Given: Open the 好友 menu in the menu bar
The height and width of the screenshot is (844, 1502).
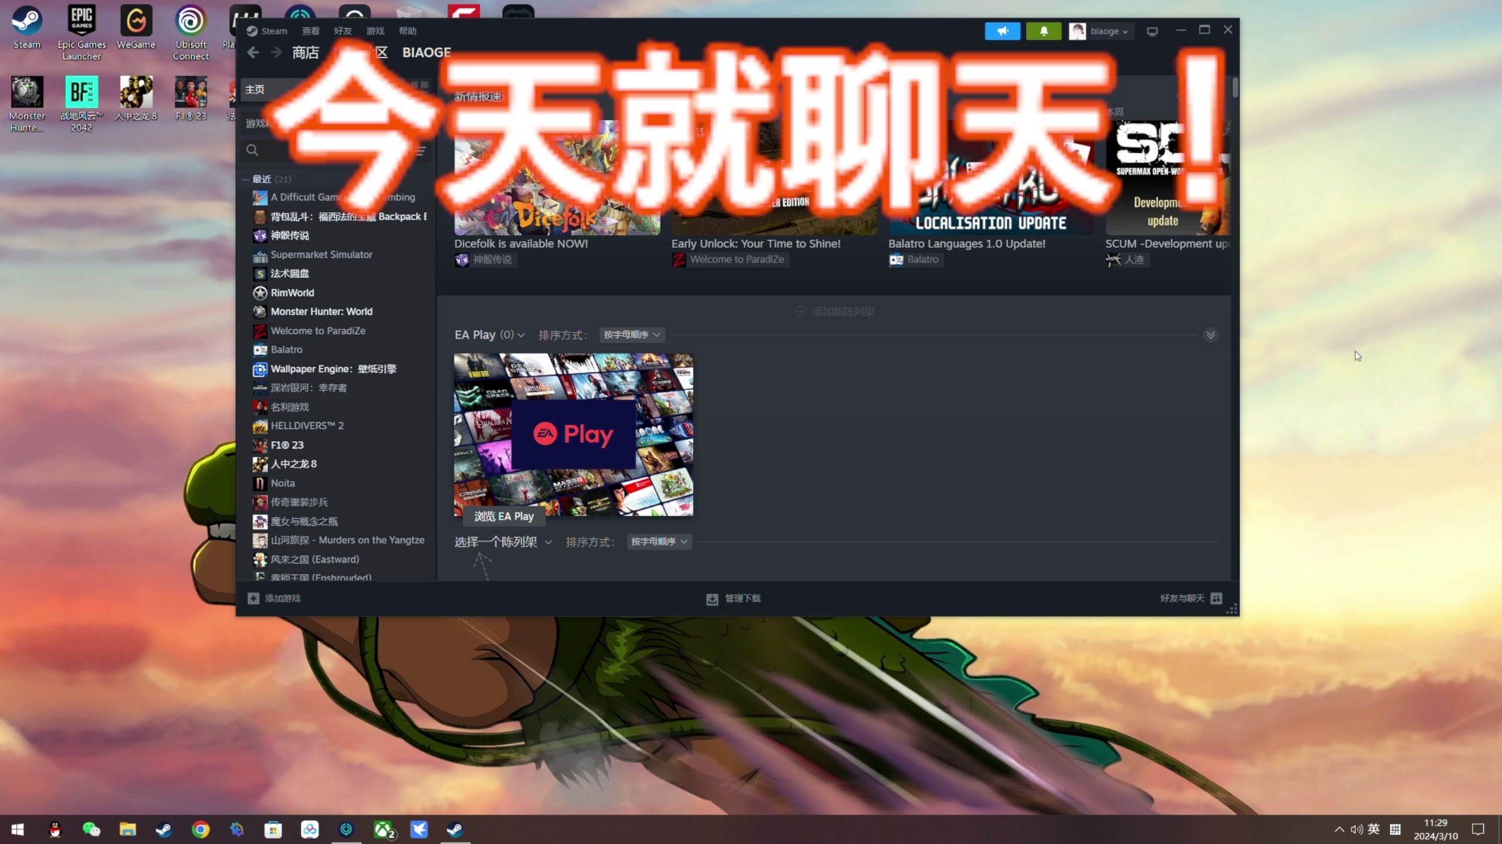Looking at the screenshot, I should 343,30.
